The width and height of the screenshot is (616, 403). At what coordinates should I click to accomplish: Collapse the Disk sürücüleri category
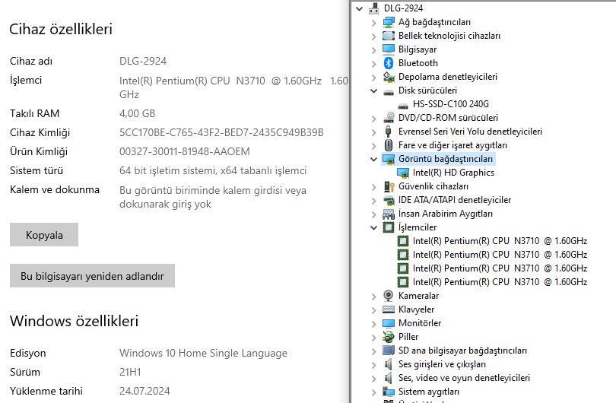pos(373,90)
